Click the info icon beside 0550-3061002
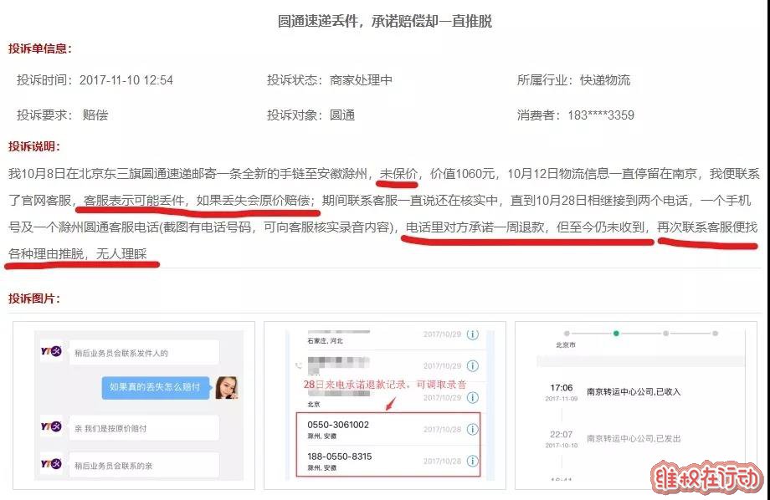Screen dimensions: 770x500 pyautogui.click(x=472, y=429)
